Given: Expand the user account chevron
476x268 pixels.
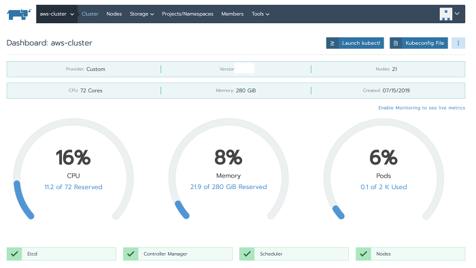Looking at the screenshot, I should pyautogui.click(x=457, y=14).
